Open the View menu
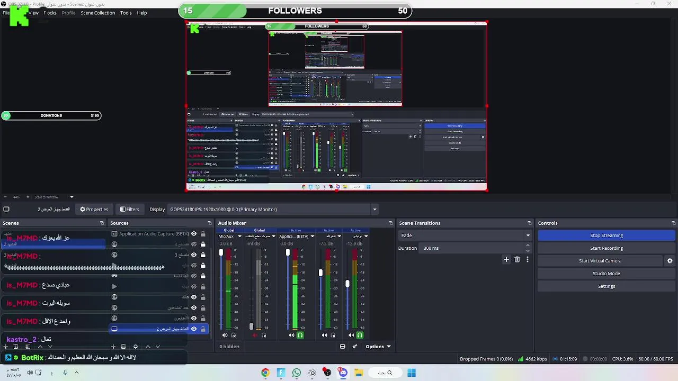The width and height of the screenshot is (678, 381). tap(33, 13)
